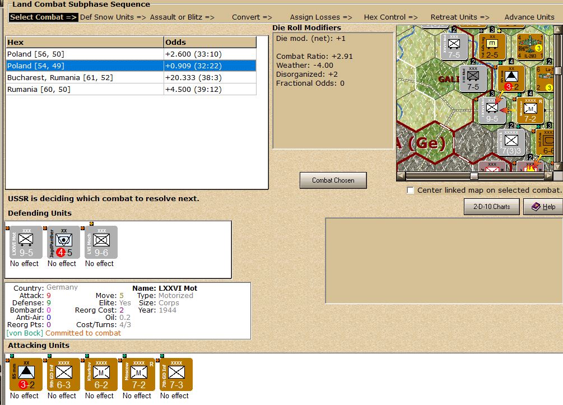The image size is (563, 405).
Task: Click the IL-2M3 aircraft counter on map
Action: 530,46
